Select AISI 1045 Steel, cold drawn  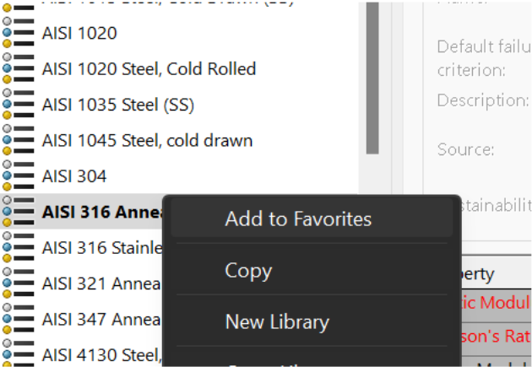click(x=147, y=140)
